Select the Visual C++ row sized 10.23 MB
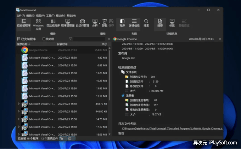Image resolution: width=241 pixels, height=149 pixels. pos(62,81)
